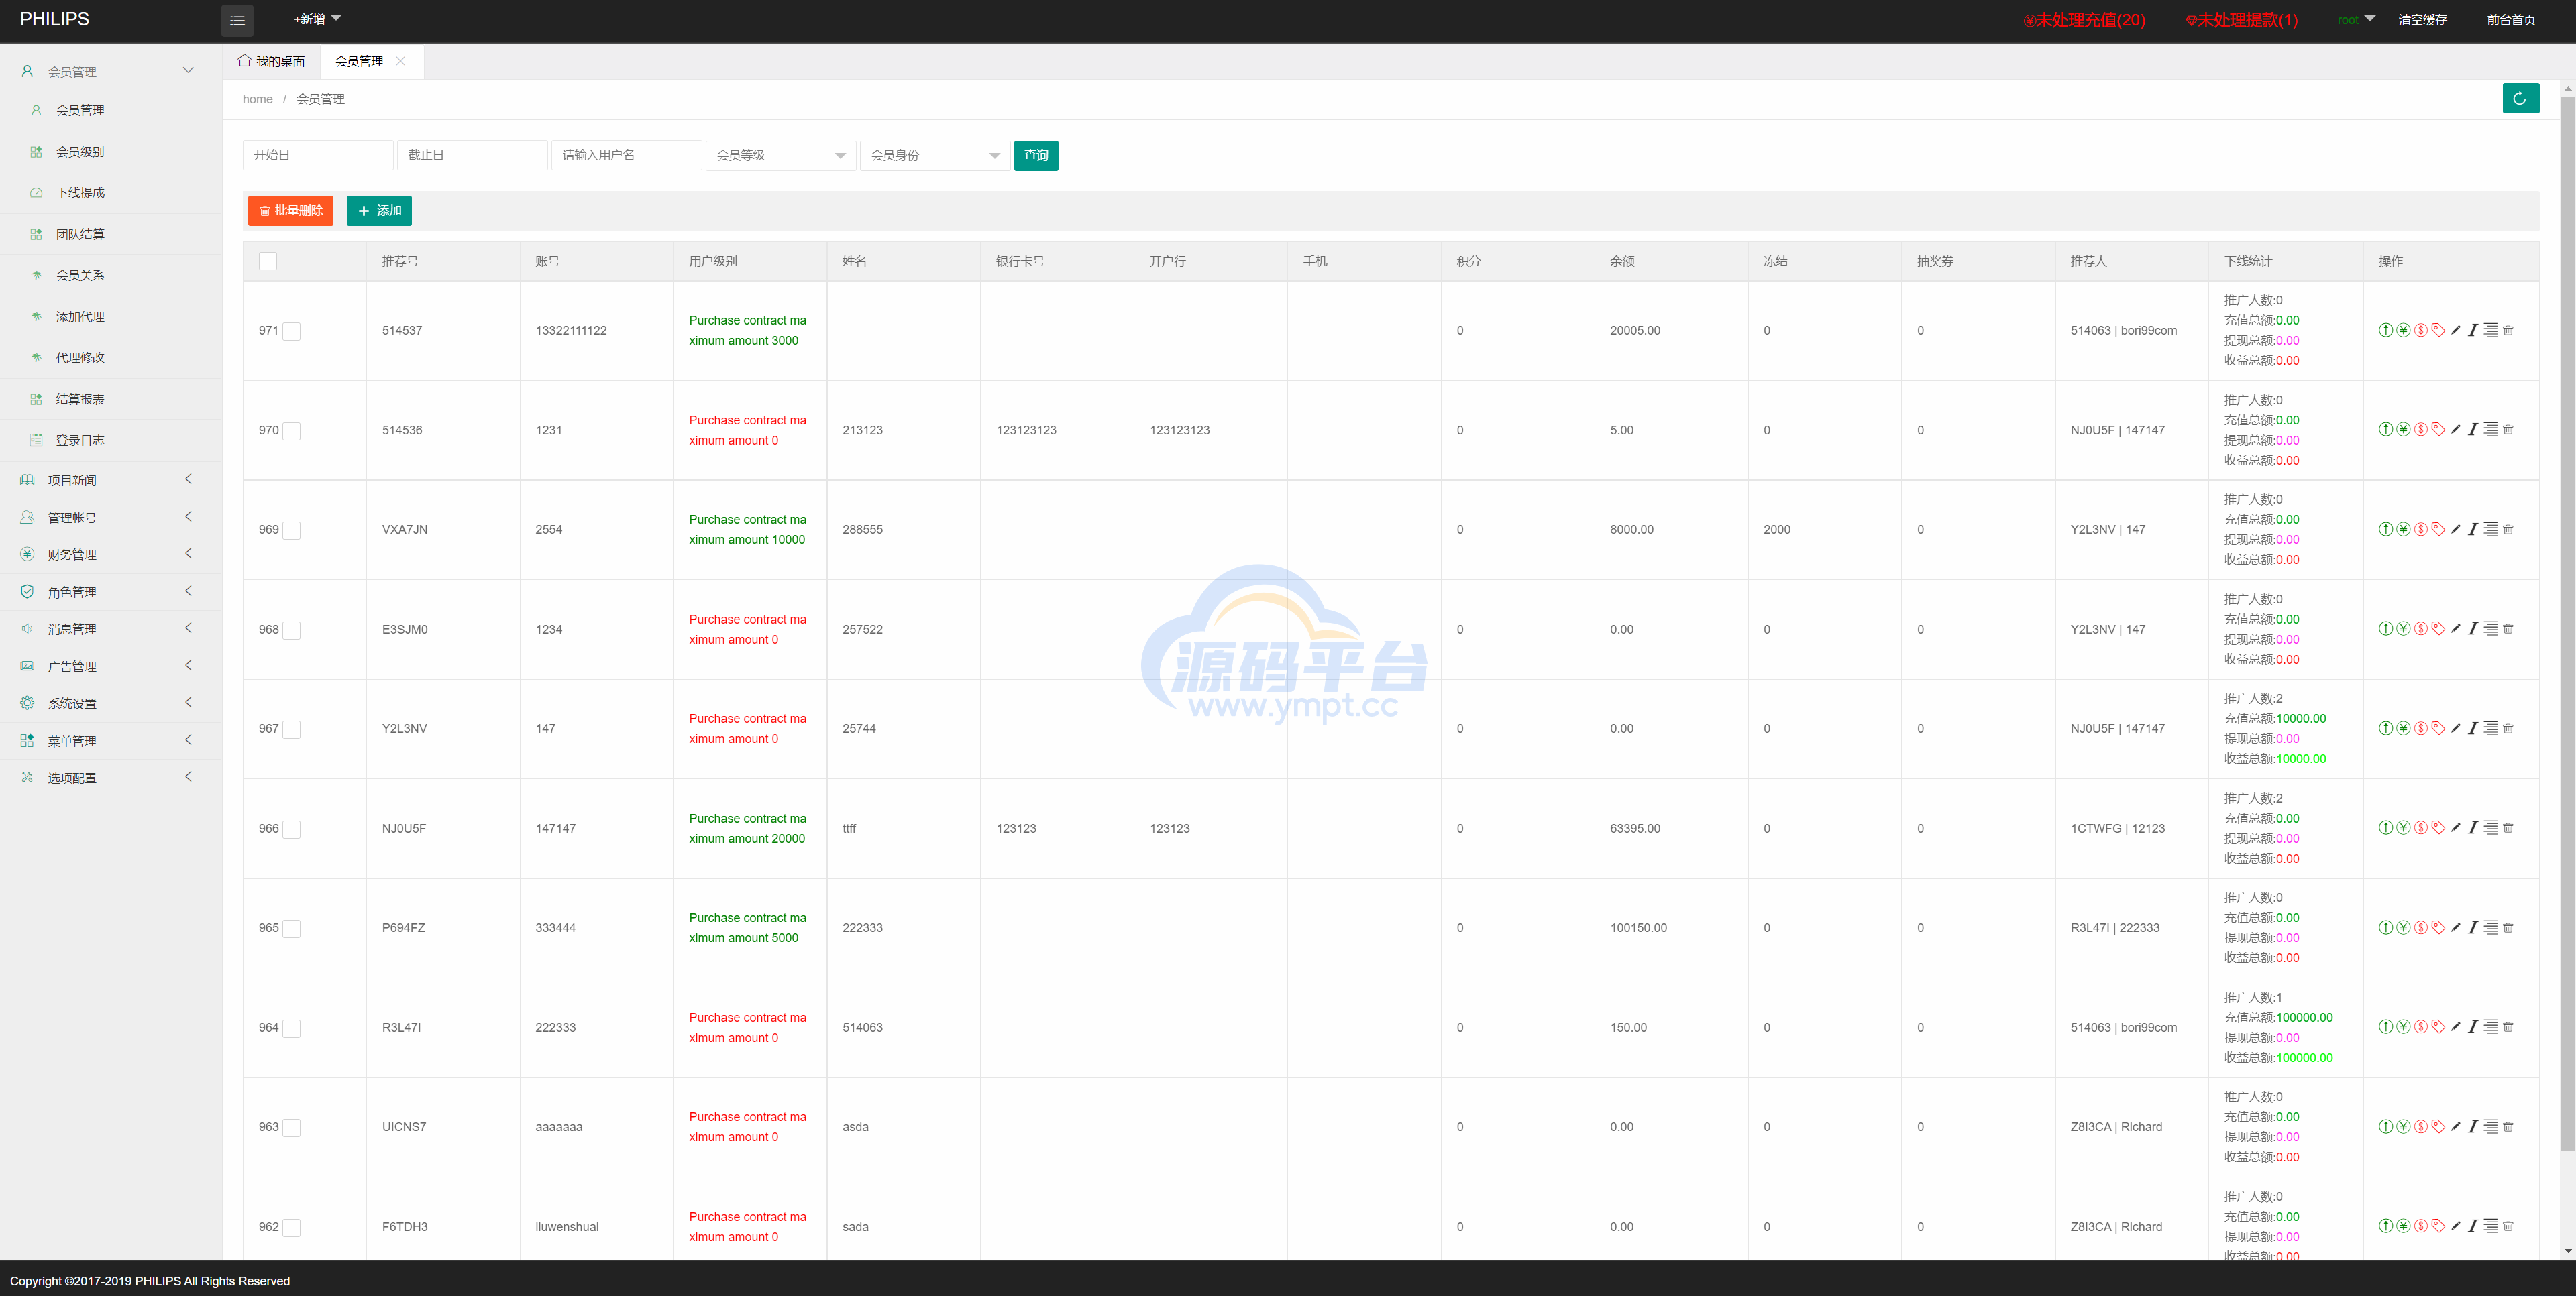Check the checkbox for row 968
The image size is (2576, 1296).
pos(292,630)
